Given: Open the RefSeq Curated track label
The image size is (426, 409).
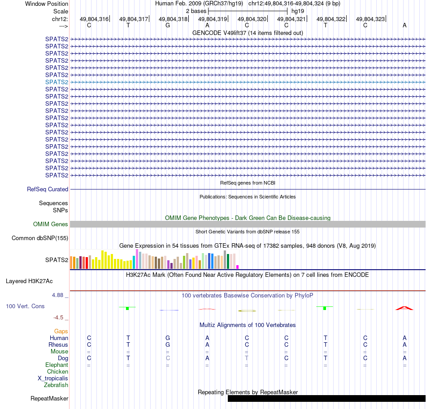Looking at the screenshot, I should [47, 189].
